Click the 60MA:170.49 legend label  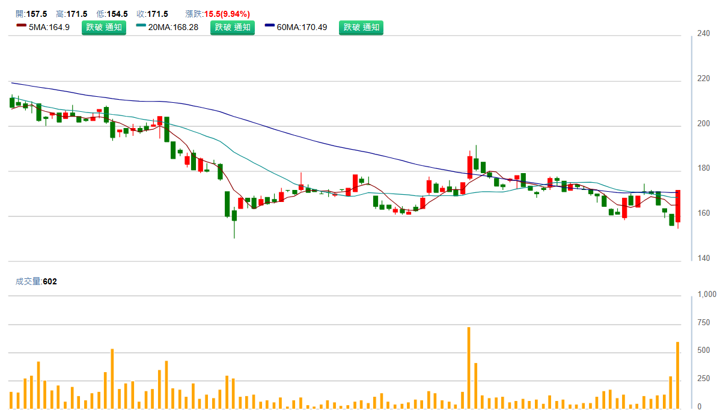pyautogui.click(x=302, y=28)
